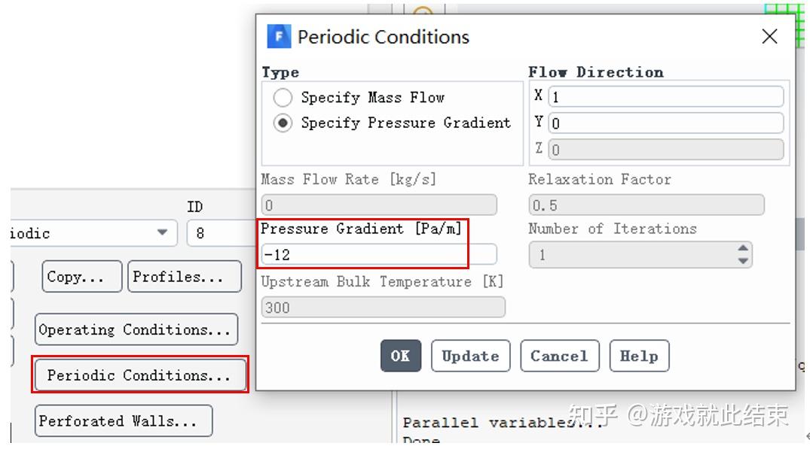Click the Update button
The width and height of the screenshot is (810, 449).
(470, 356)
